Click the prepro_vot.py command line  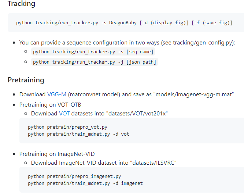[x=67, y=127]
